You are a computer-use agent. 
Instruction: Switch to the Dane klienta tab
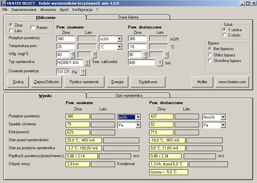point(128,17)
